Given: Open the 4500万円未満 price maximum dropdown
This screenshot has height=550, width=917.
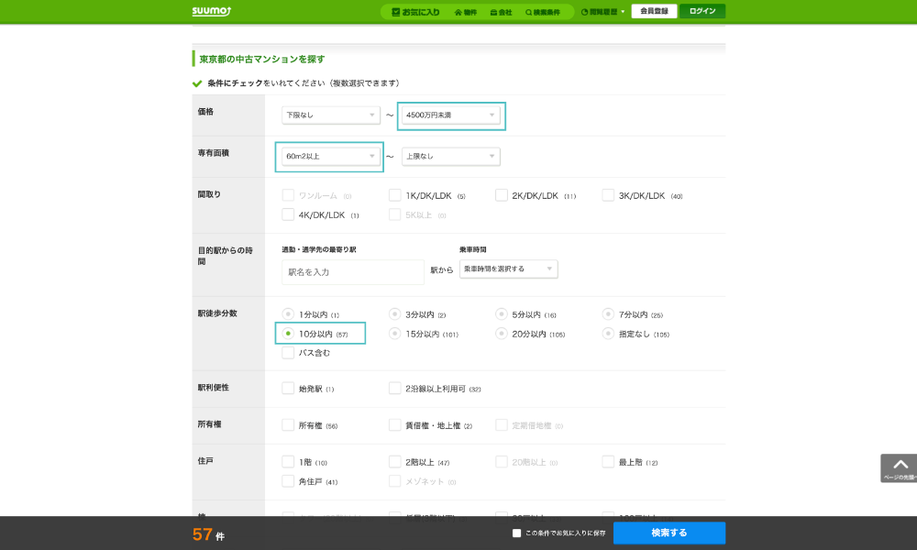Looking at the screenshot, I should tap(450, 115).
